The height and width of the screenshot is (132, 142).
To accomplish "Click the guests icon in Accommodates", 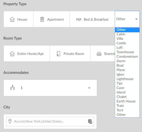I will coord(12,87).
